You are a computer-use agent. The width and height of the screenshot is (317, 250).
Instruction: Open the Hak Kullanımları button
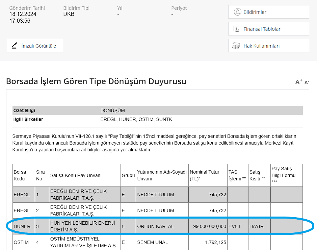269,46
